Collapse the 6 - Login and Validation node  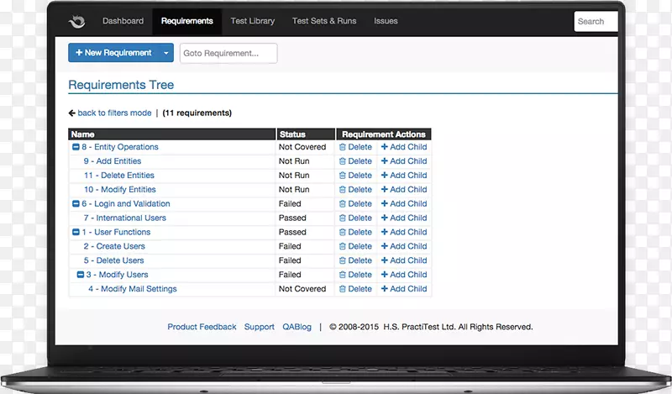pyautogui.click(x=76, y=204)
